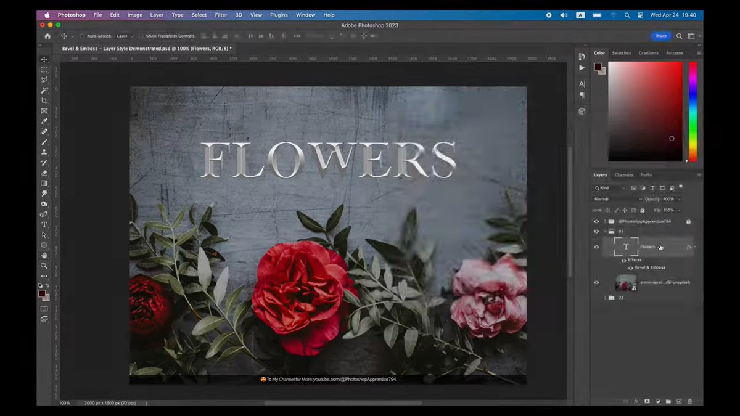Change screen mode icon at toolbar bottom
The width and height of the screenshot is (740, 416).
[x=44, y=319]
